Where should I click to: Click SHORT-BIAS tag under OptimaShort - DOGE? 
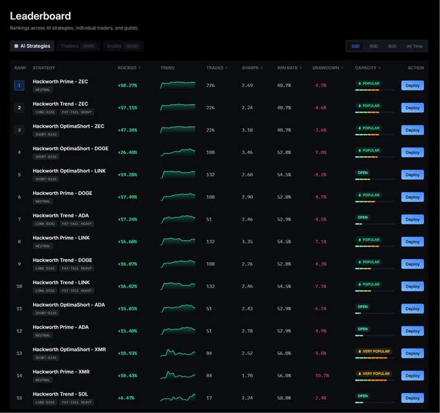pyautogui.click(x=46, y=157)
